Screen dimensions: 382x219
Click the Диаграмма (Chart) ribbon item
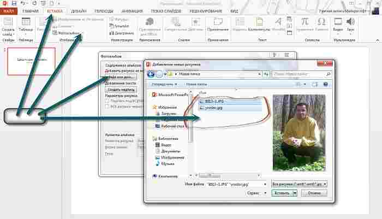(x=122, y=33)
